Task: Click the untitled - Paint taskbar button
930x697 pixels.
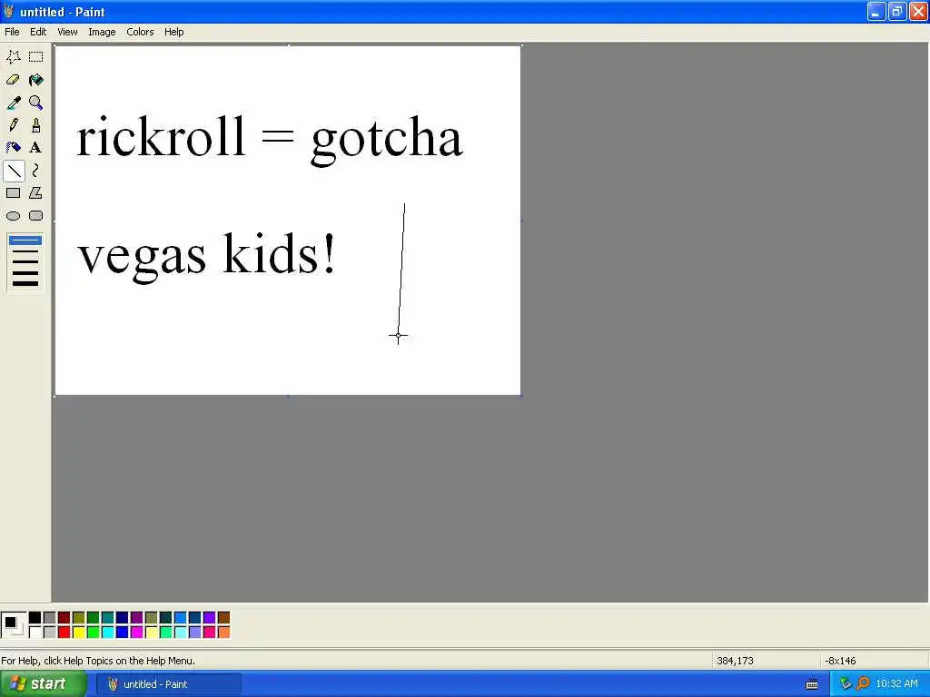Action: (x=169, y=684)
